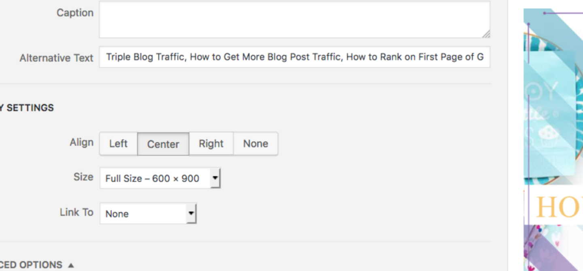The image size is (583, 271).
Task: Click the Link To dropdown arrow
Action: [x=191, y=213]
